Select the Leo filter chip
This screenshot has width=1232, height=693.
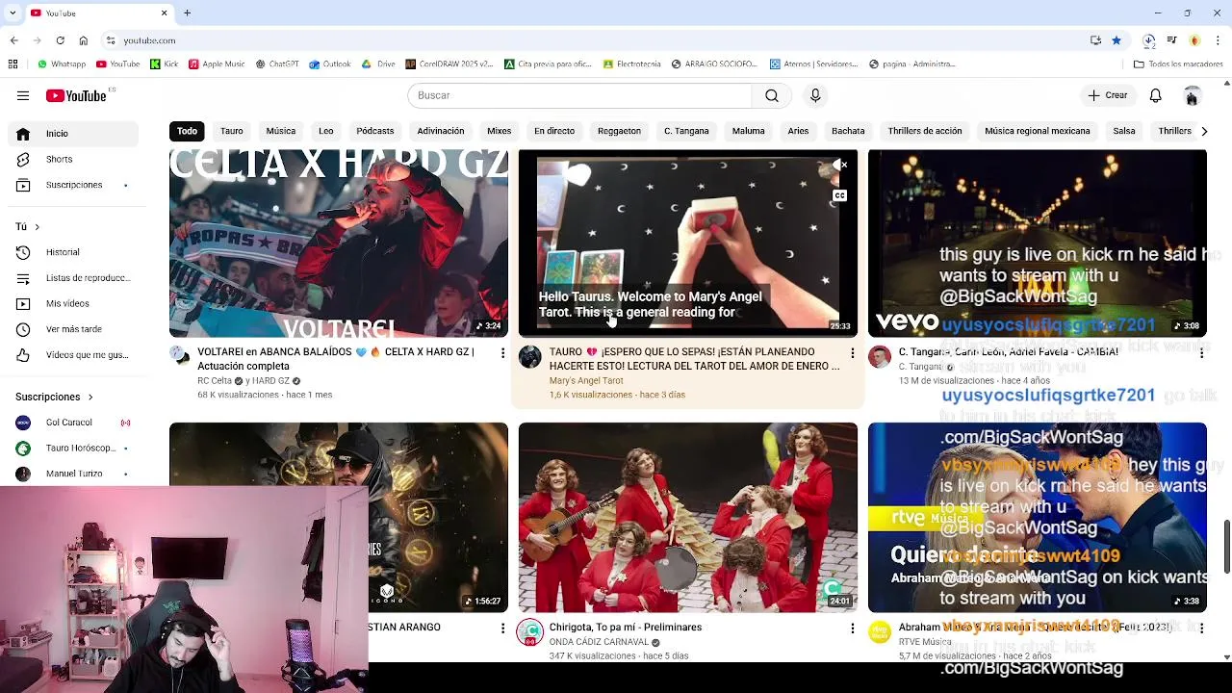tap(326, 131)
